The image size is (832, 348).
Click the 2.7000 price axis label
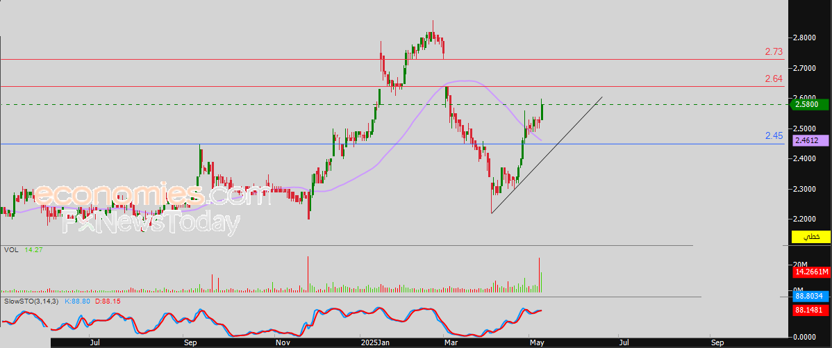(804, 68)
